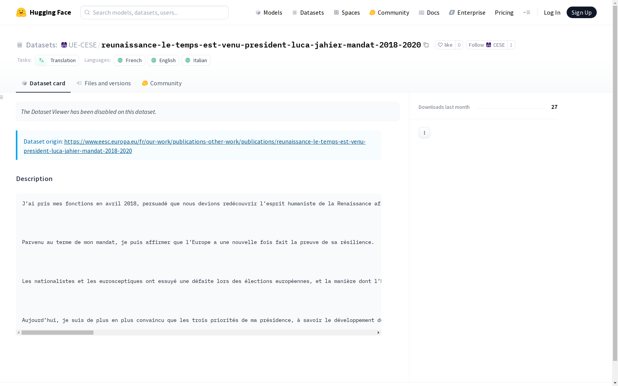Image resolution: width=618 pixels, height=386 pixels.
Task: Click the line starting 'Aujourd'hui, je suis de plus'
Action: (x=201, y=320)
